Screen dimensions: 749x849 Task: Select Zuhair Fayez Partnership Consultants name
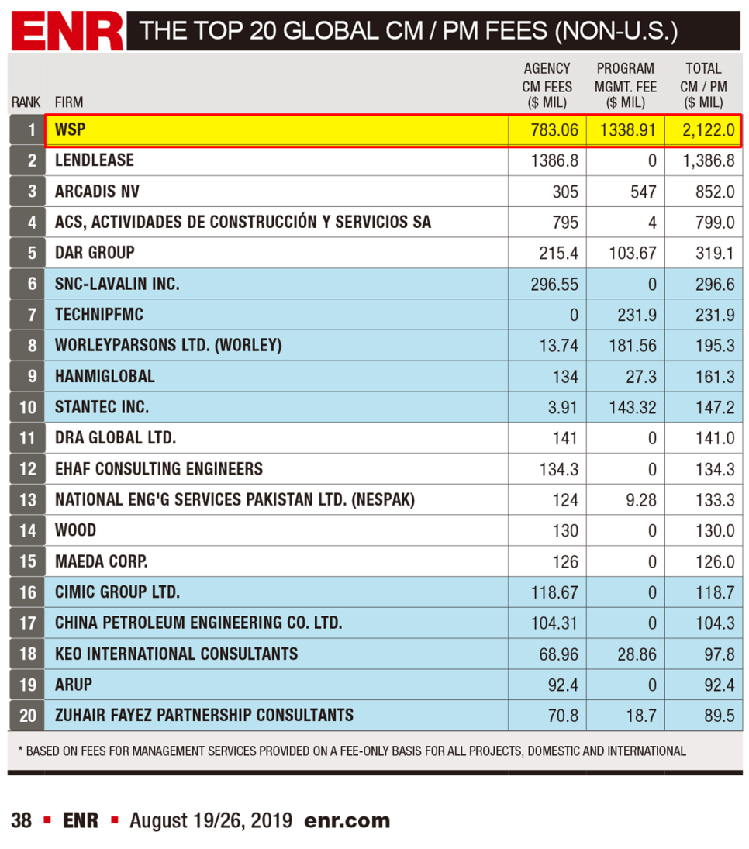(x=204, y=716)
